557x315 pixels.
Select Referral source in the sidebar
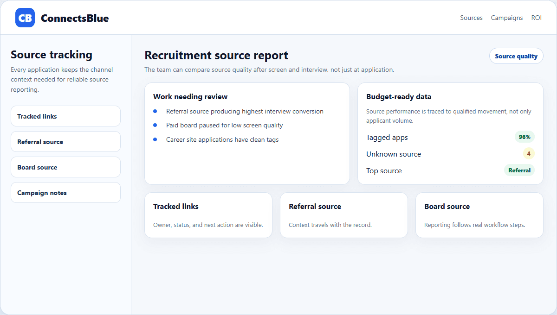point(65,142)
